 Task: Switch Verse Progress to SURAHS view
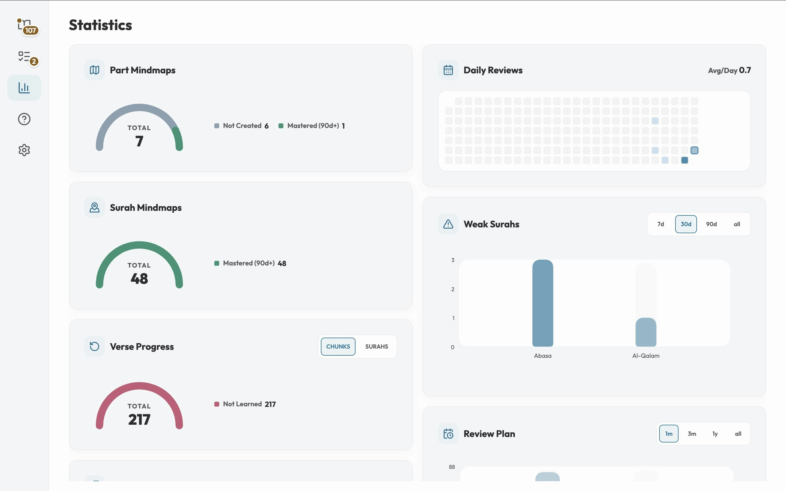(376, 346)
